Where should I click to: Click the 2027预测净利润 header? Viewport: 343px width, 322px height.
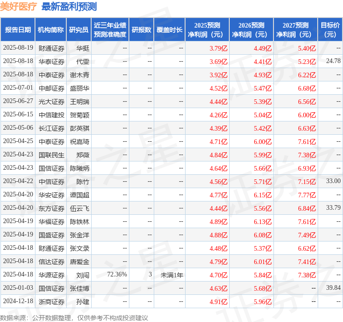coord(296,30)
